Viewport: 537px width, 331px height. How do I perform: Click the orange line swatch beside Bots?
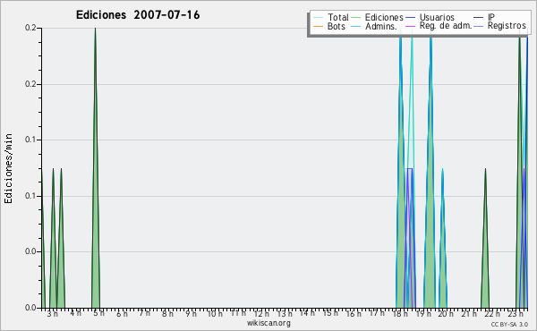coord(318,26)
